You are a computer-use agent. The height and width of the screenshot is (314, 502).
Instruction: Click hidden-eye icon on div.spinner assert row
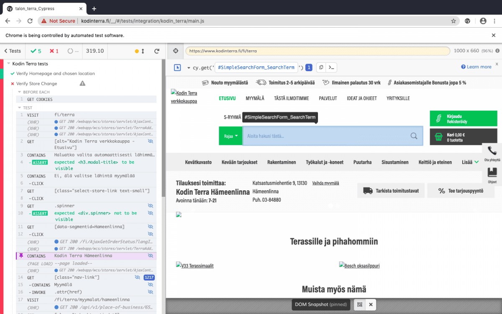click(151, 213)
